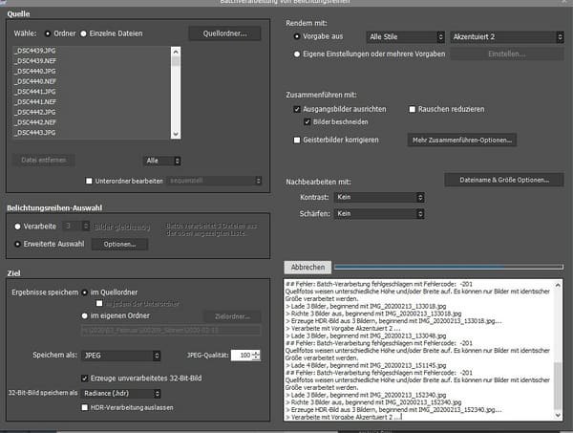
Task: Select file _DSC4442.NEF in list
Action: [x=35, y=122]
